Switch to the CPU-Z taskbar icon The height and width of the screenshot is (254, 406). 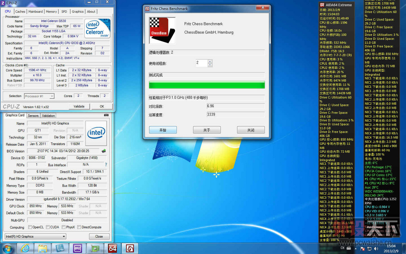point(77,248)
